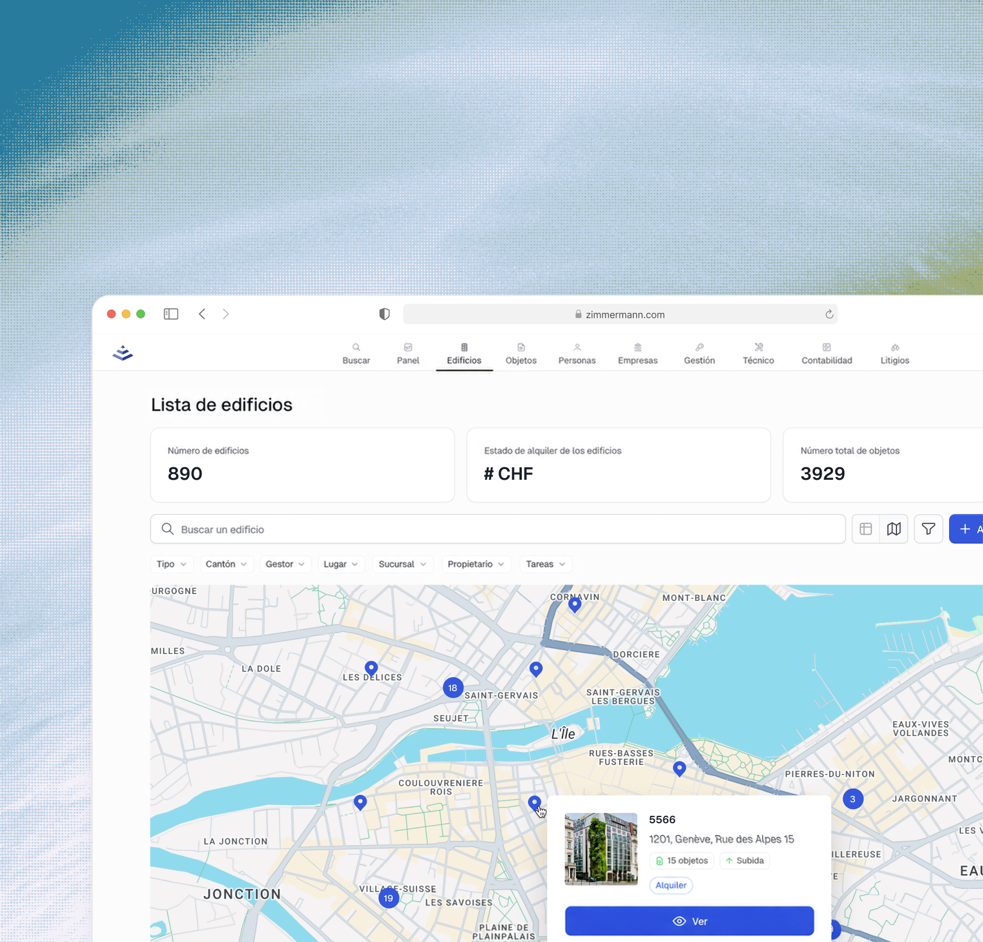Click the browser back arrow
The width and height of the screenshot is (983, 942).
202,314
